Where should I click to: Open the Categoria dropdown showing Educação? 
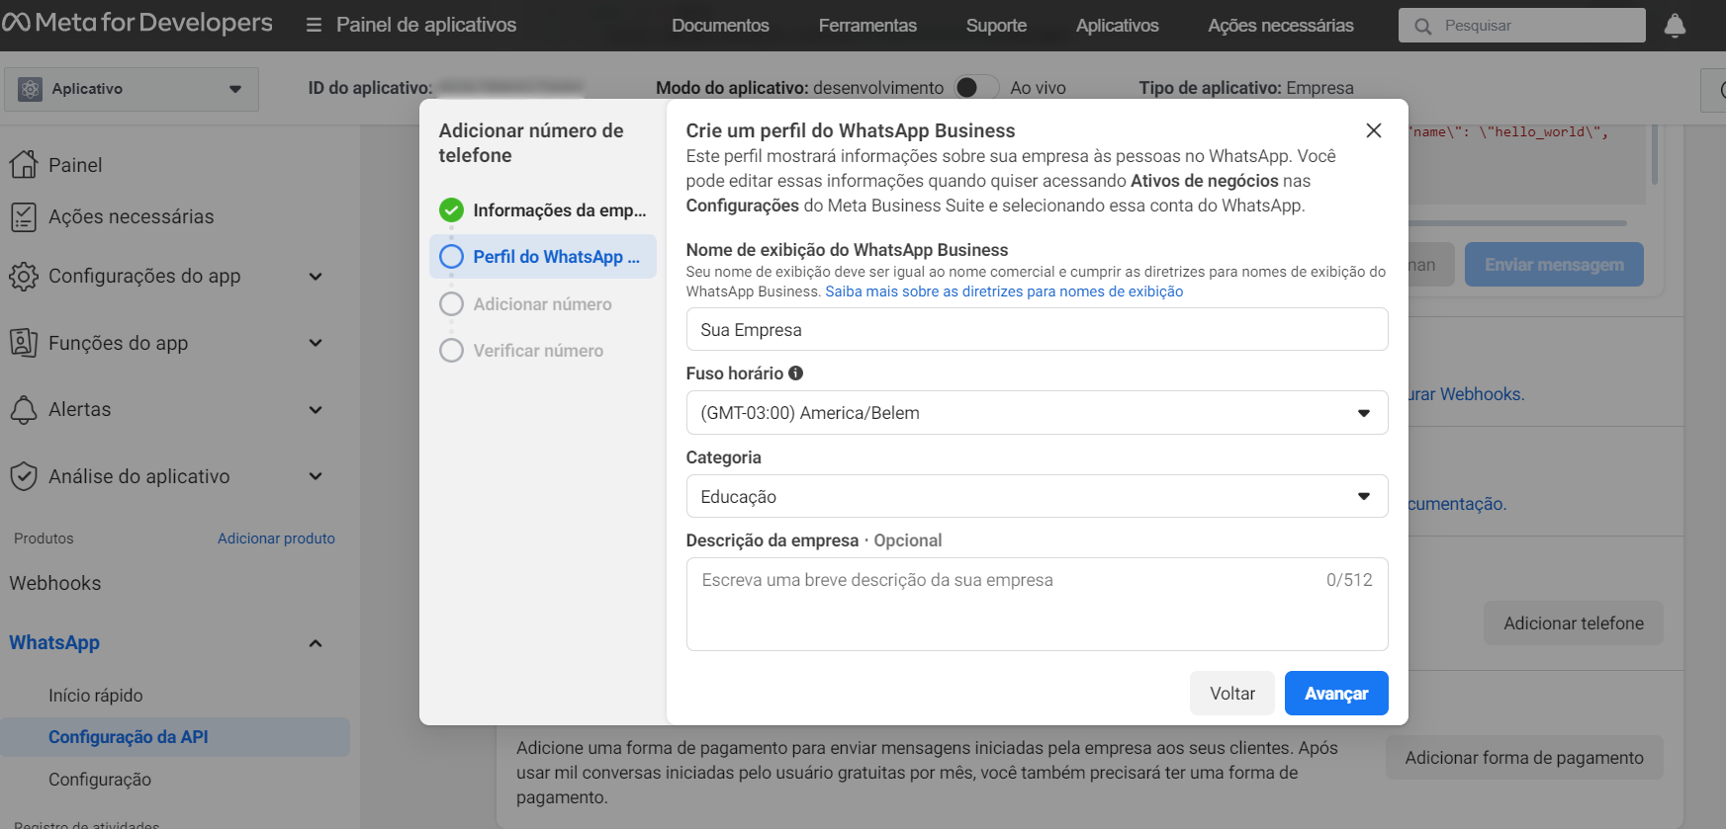tap(1037, 496)
